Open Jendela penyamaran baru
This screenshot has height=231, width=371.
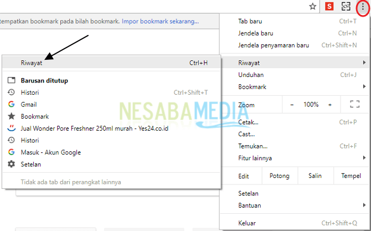(295, 45)
